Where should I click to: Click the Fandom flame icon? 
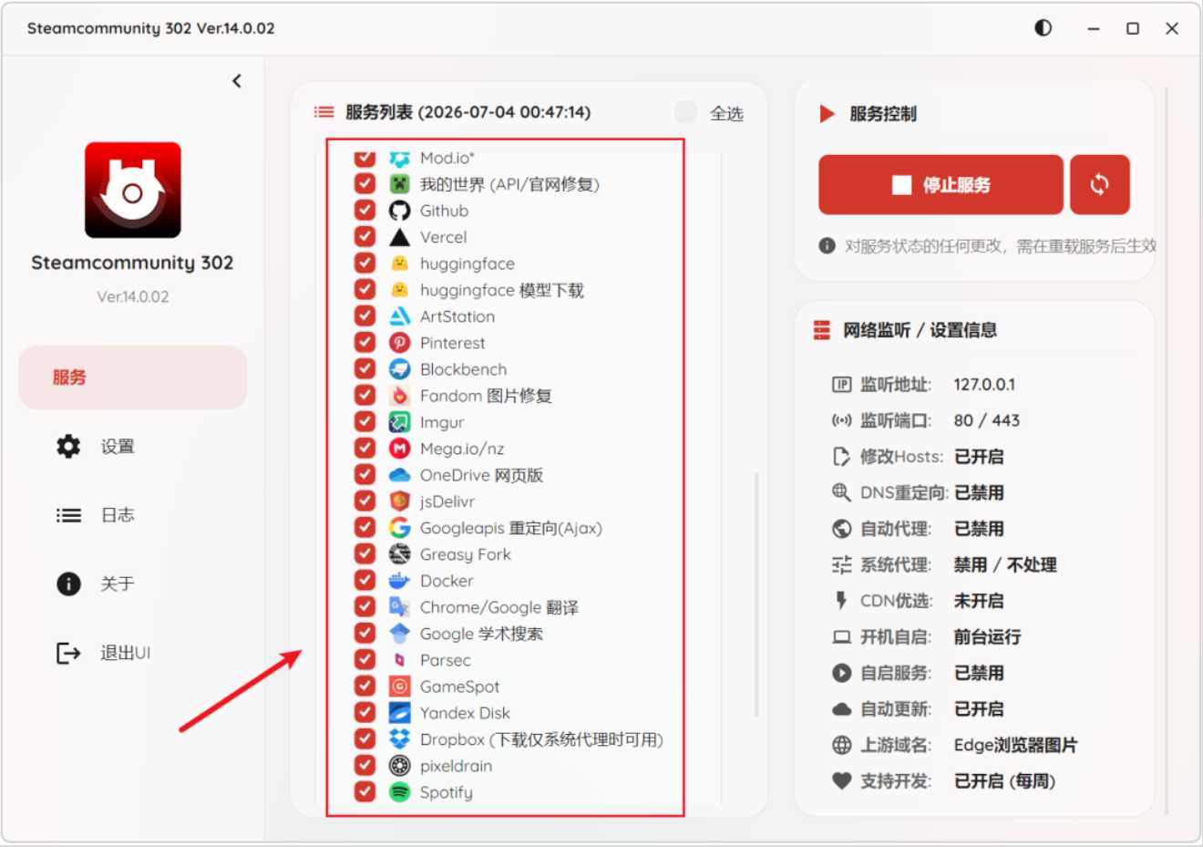click(x=399, y=396)
